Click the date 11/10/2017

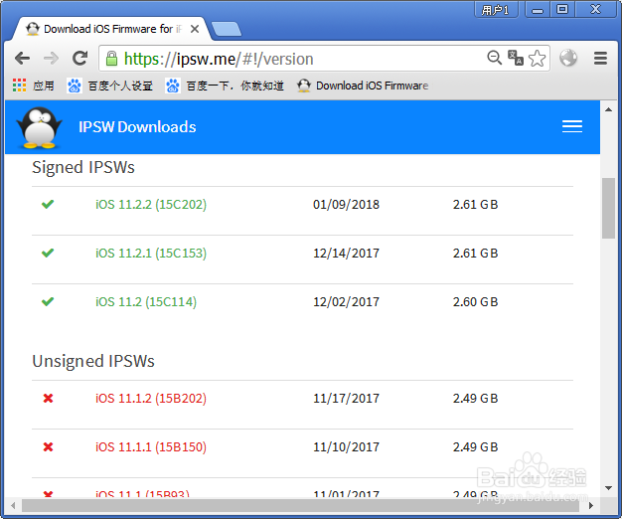[347, 447]
